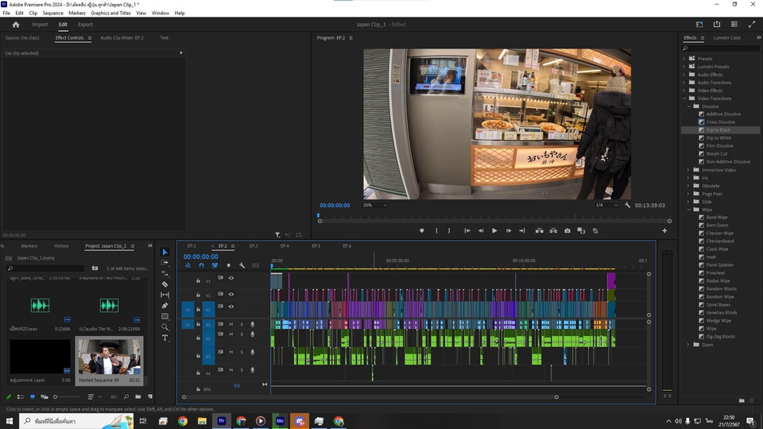The image size is (763, 429).
Task: Click the Export Frame camera icon
Action: tap(567, 230)
